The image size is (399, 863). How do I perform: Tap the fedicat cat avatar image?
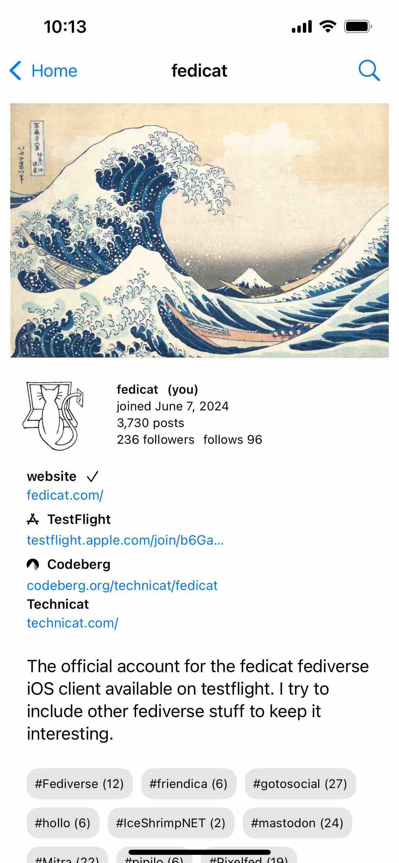[x=53, y=416]
